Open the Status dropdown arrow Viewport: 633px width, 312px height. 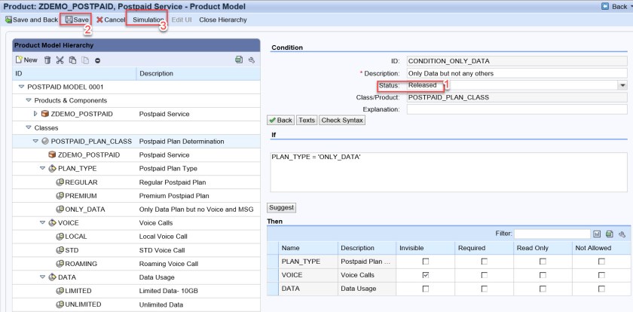pos(622,85)
